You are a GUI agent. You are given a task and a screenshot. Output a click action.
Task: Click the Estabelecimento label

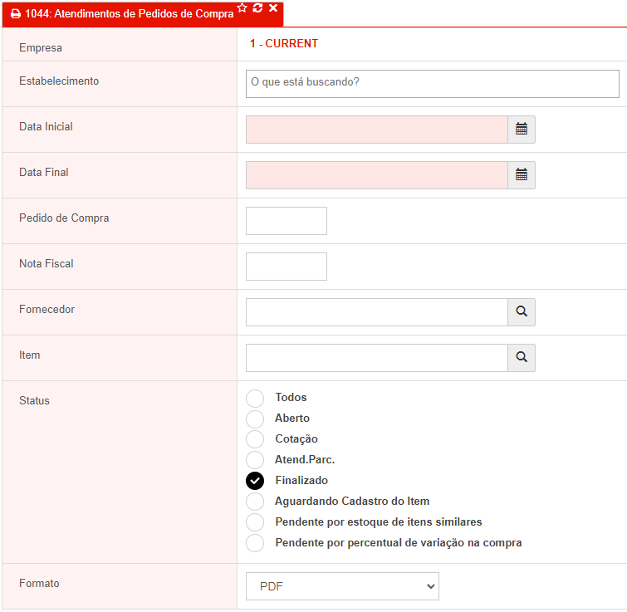tap(59, 81)
